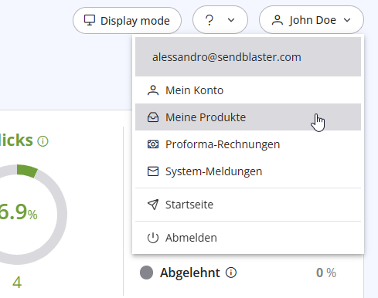The image size is (378, 298).
Task: Open System-Meldungen menu entry
Action: pyautogui.click(x=248, y=171)
